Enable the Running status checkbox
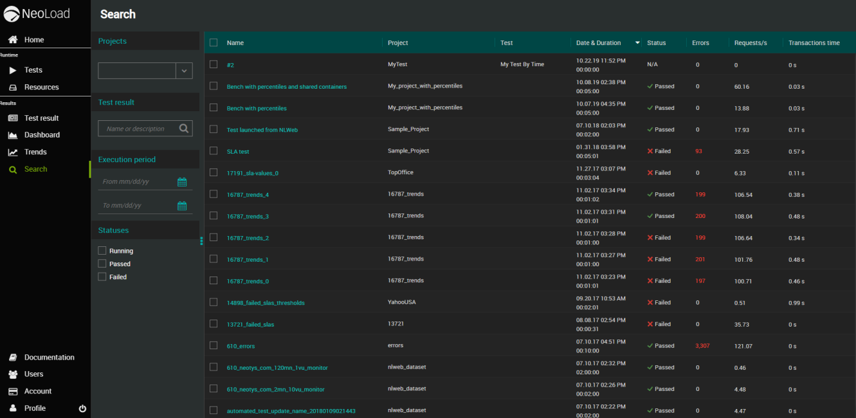Image resolution: width=856 pixels, height=418 pixels. pos(102,251)
